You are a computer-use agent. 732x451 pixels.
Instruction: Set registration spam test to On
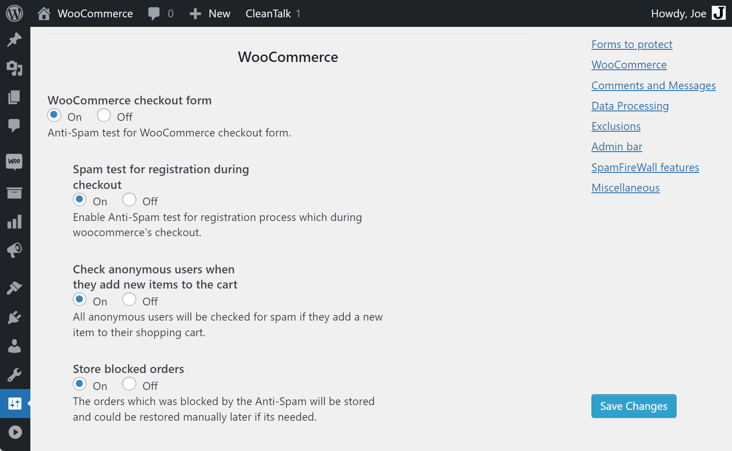[79, 200]
